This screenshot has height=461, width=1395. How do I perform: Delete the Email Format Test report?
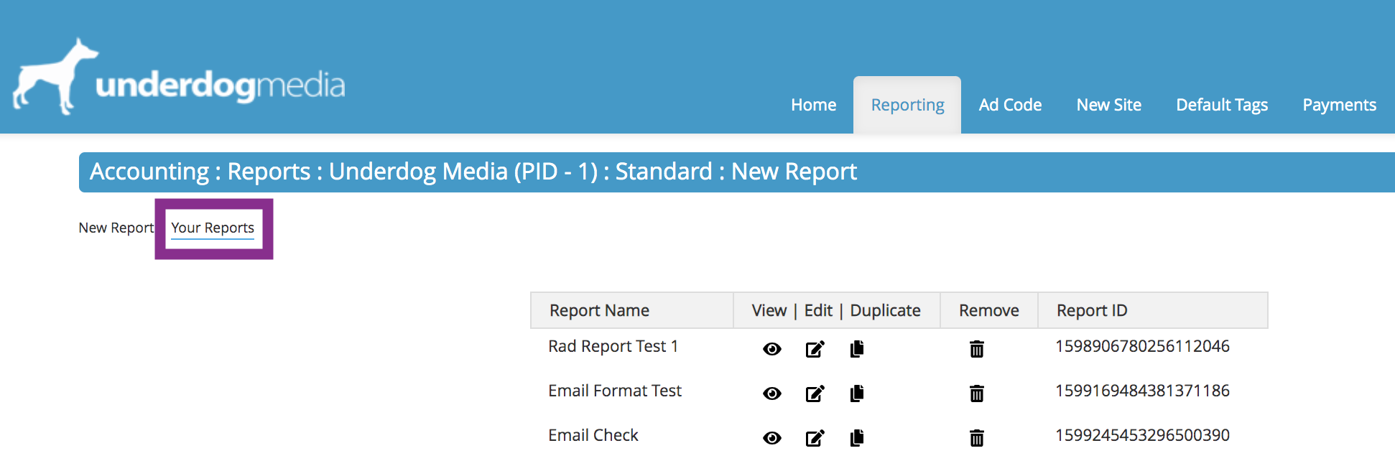[x=977, y=394]
